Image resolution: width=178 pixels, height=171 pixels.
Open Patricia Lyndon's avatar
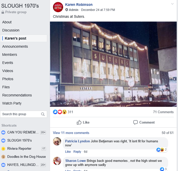click(x=57, y=141)
